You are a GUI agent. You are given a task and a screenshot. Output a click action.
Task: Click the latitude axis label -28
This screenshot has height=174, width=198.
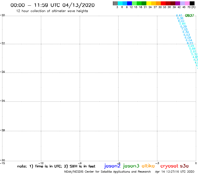click(2, 130)
